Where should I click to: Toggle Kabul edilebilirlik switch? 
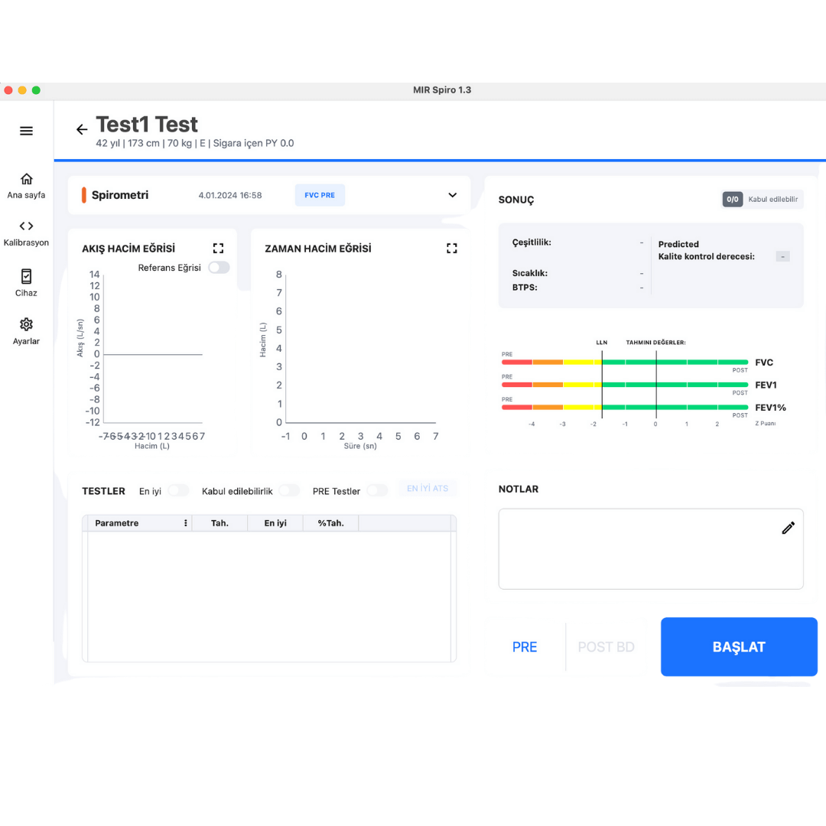click(x=289, y=491)
